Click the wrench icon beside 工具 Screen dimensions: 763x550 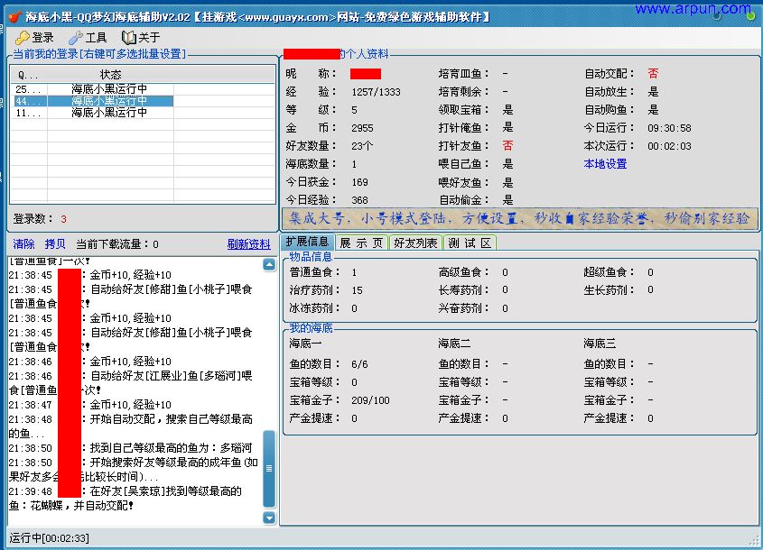tap(76, 38)
